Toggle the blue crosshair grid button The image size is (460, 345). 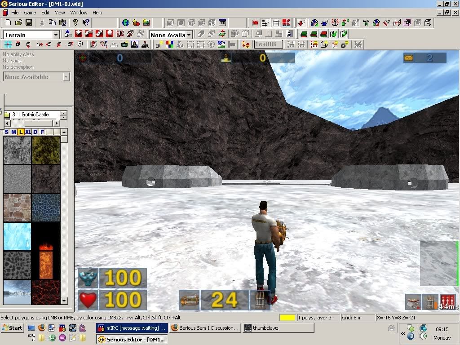[x=8, y=44]
